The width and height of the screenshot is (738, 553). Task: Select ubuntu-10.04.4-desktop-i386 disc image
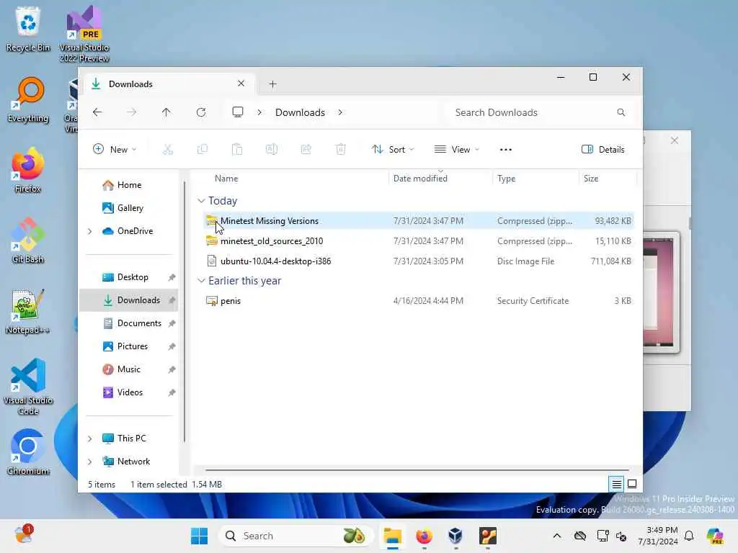point(419,261)
